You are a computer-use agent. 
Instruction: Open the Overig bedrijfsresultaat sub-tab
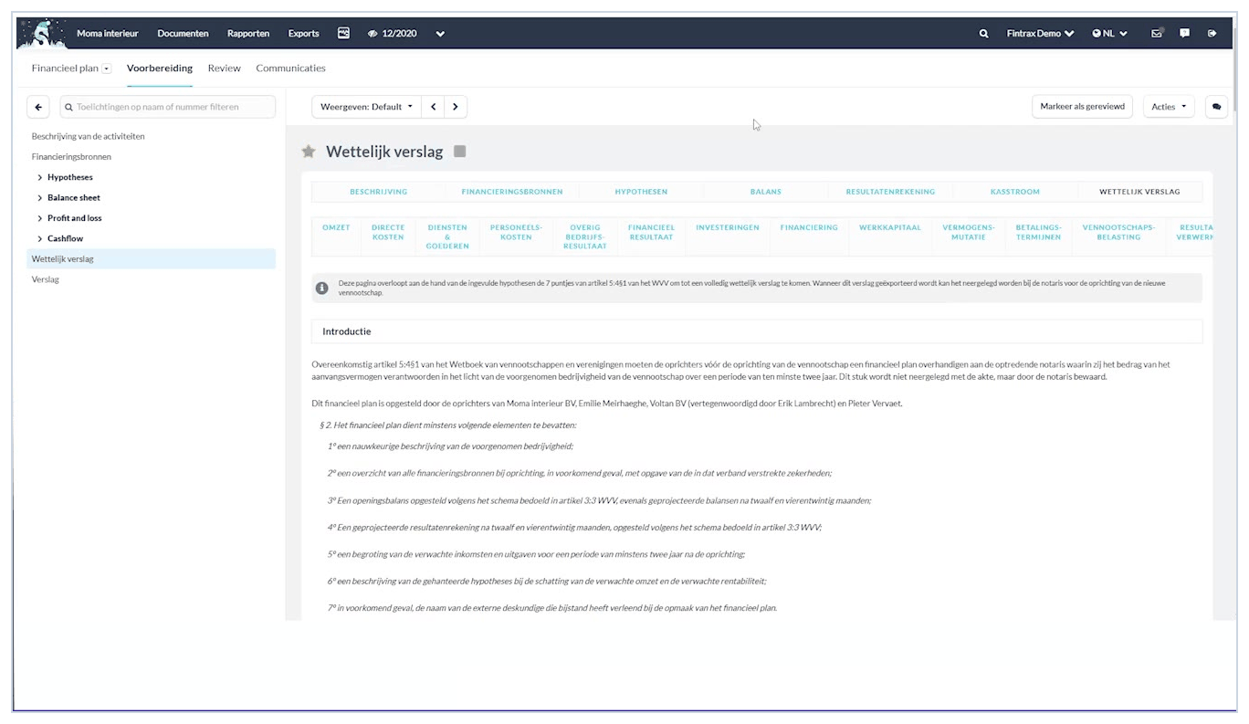click(x=585, y=236)
